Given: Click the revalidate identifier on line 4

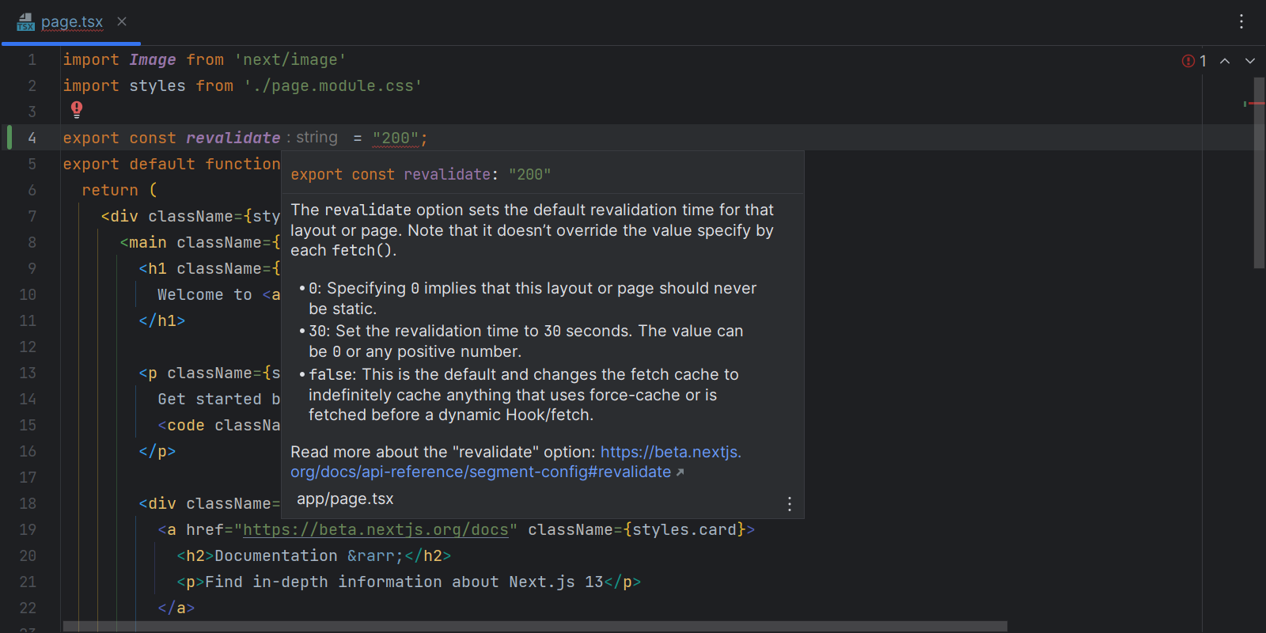Looking at the screenshot, I should pos(233,138).
